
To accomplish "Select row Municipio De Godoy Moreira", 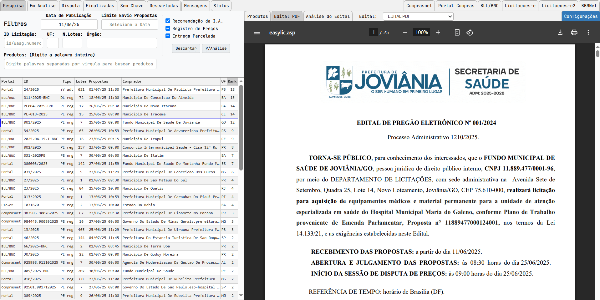I will 119,254.
